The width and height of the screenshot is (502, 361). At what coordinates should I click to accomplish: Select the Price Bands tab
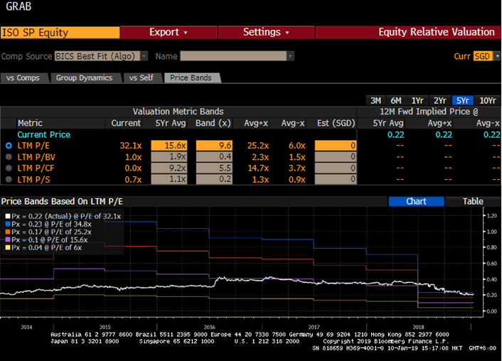pos(191,77)
